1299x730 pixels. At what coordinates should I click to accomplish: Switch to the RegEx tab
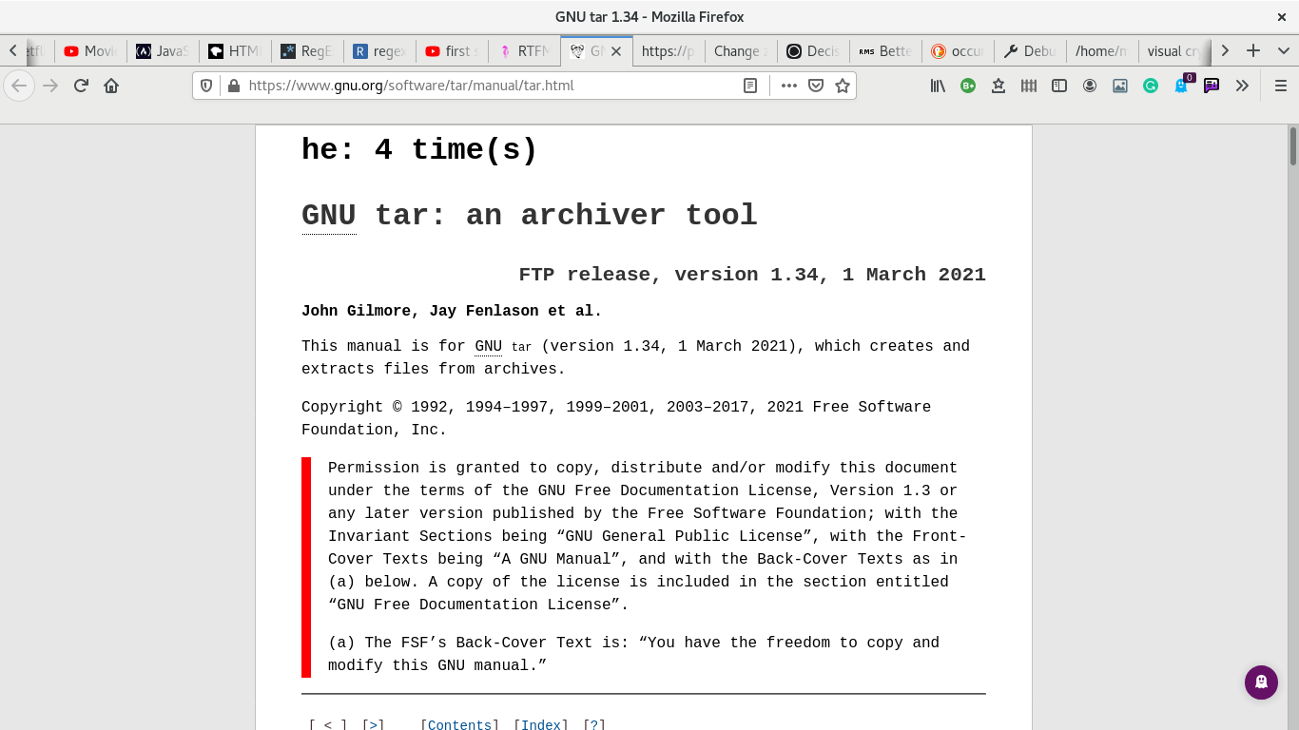[306, 51]
